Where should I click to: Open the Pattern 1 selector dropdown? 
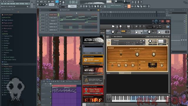click(x=73, y=6)
